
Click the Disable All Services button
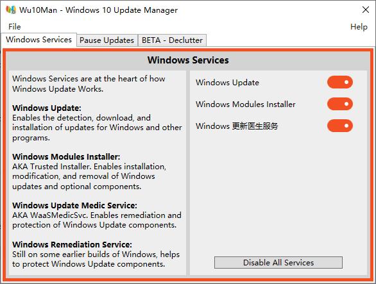point(278,262)
